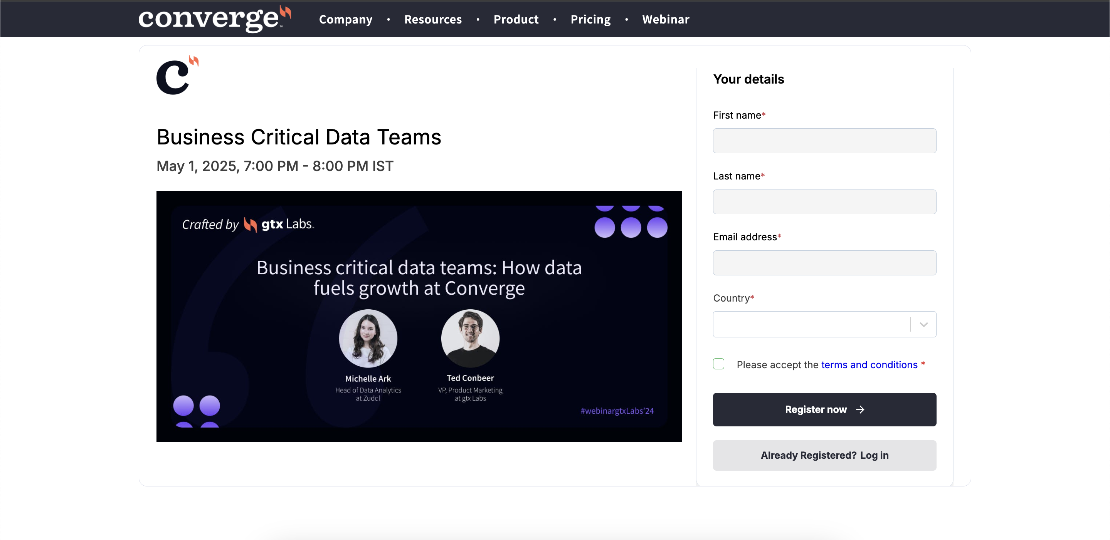Click inside the Country select field
This screenshot has width=1110, height=540.
810,324
